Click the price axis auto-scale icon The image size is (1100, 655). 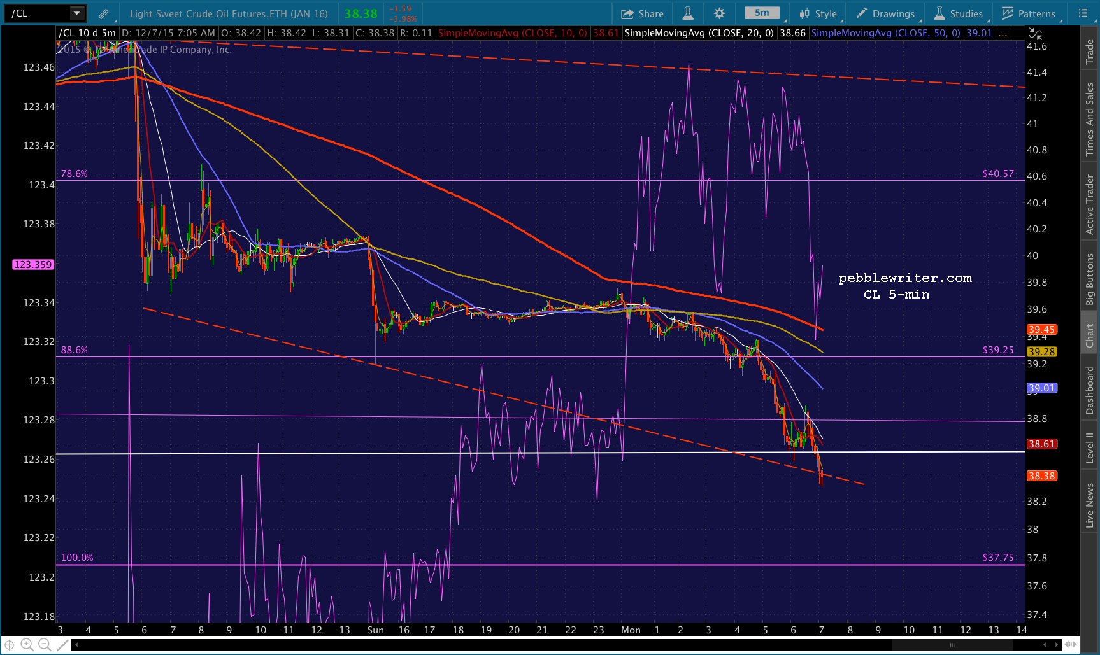pos(1036,34)
